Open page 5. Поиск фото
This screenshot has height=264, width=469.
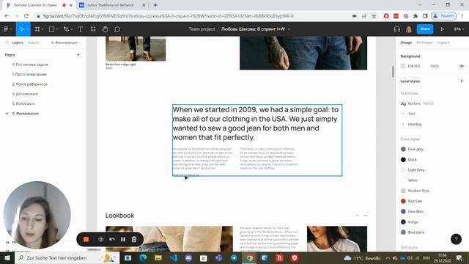coord(23,103)
